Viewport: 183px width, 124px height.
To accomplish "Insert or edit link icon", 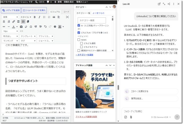I will tap(13, 21).
